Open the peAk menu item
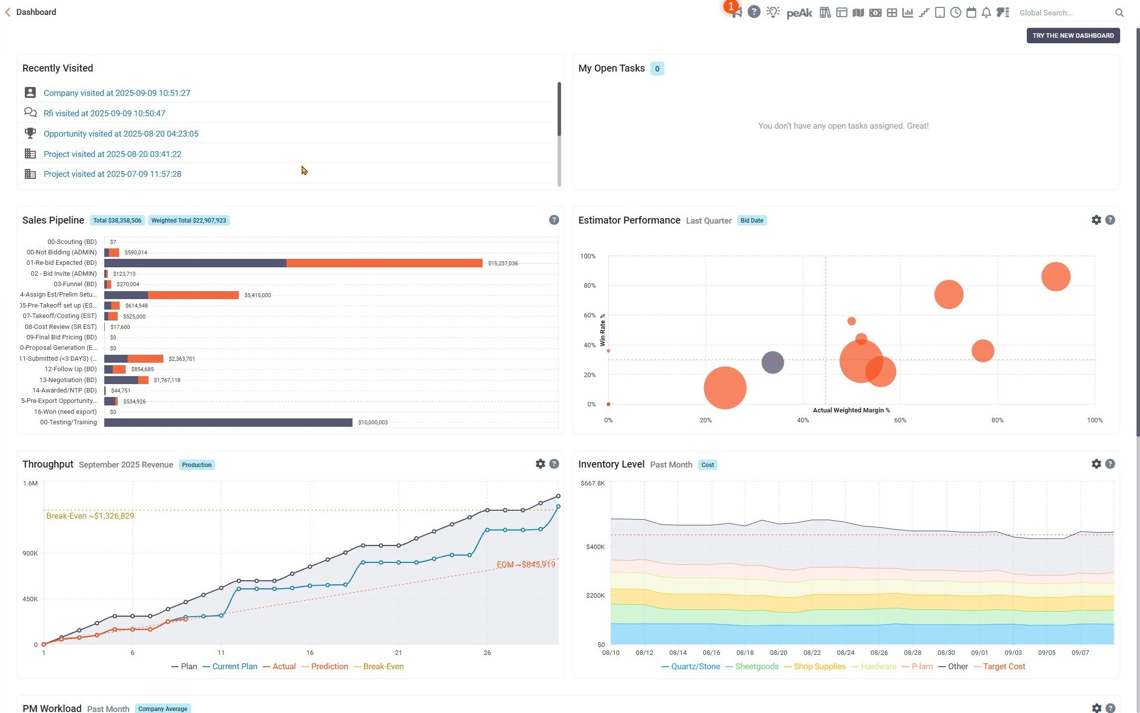This screenshot has height=713, width=1140. (799, 13)
